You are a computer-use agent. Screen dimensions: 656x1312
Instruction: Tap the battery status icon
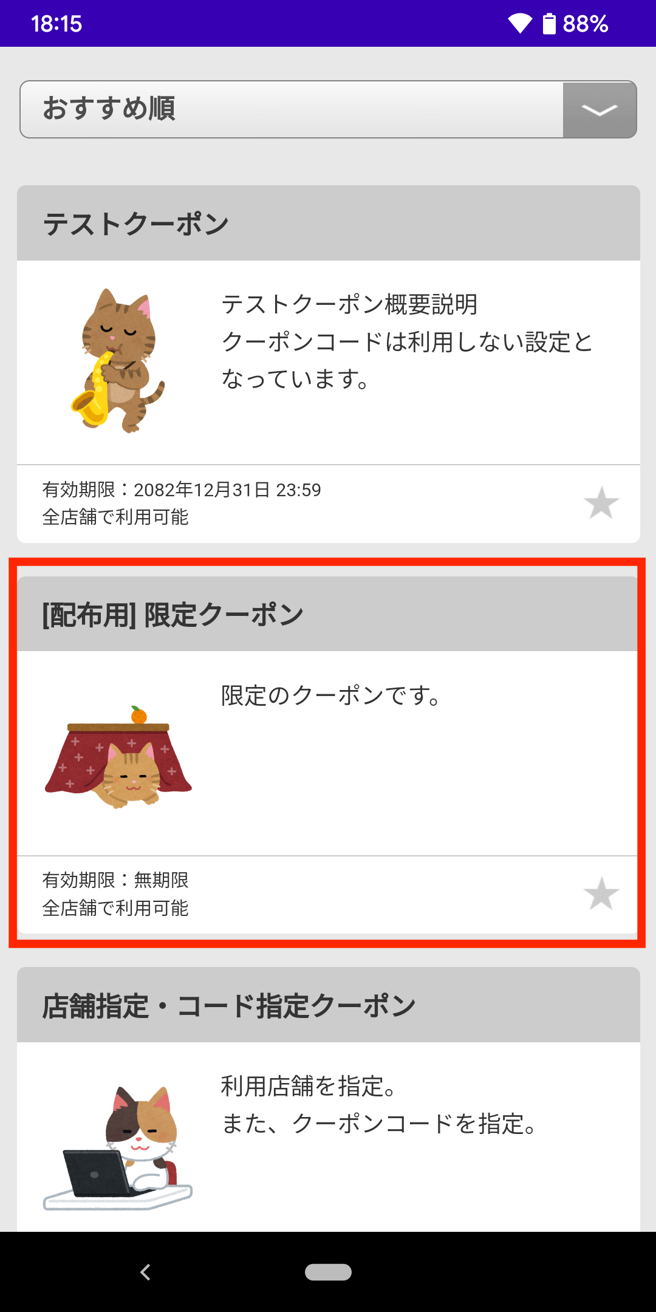549,24
